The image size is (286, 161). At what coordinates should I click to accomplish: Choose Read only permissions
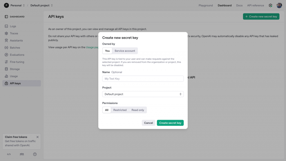pyautogui.click(x=138, y=110)
